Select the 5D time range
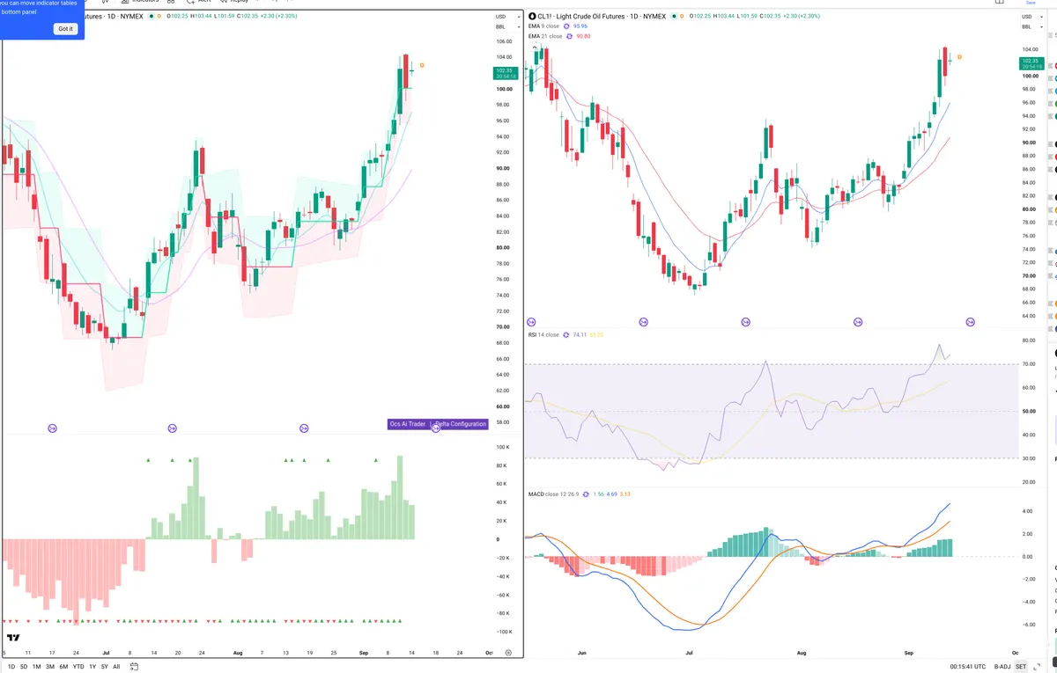The height and width of the screenshot is (673, 1057). (24, 667)
